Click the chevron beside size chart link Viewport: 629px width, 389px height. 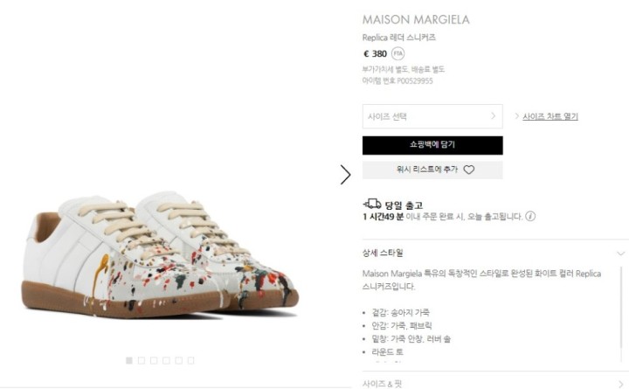point(516,116)
